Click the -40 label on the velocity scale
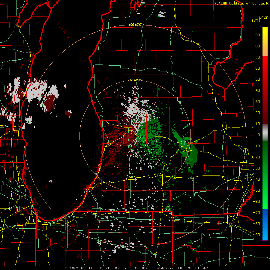 [x=256, y=179]
